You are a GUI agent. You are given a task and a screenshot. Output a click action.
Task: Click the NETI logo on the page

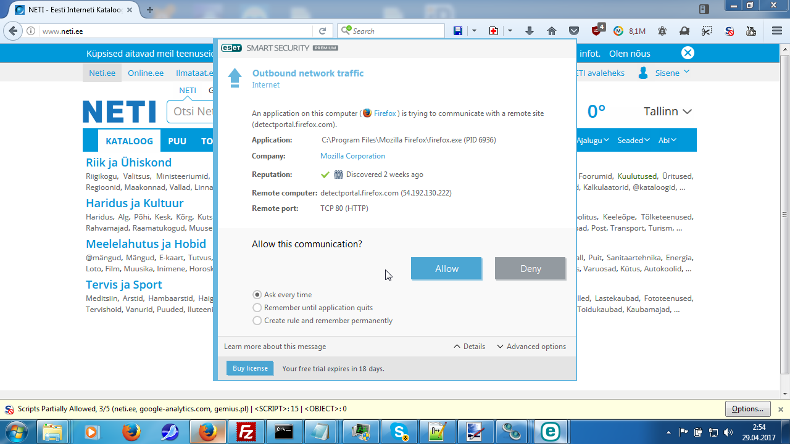click(x=119, y=112)
